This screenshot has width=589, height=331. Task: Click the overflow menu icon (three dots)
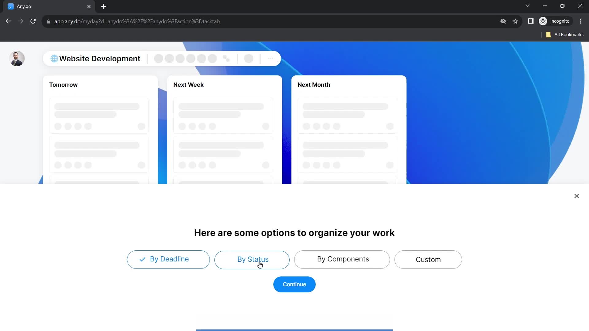click(x=271, y=59)
